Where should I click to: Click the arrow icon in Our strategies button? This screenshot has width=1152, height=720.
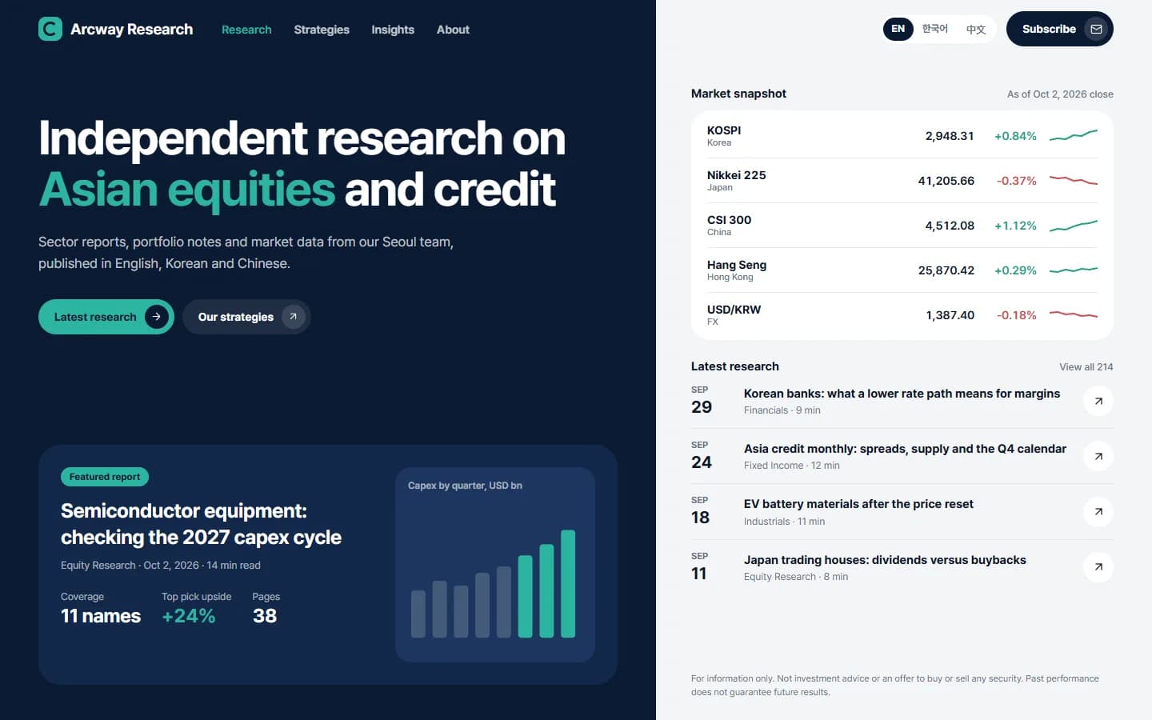pos(294,317)
